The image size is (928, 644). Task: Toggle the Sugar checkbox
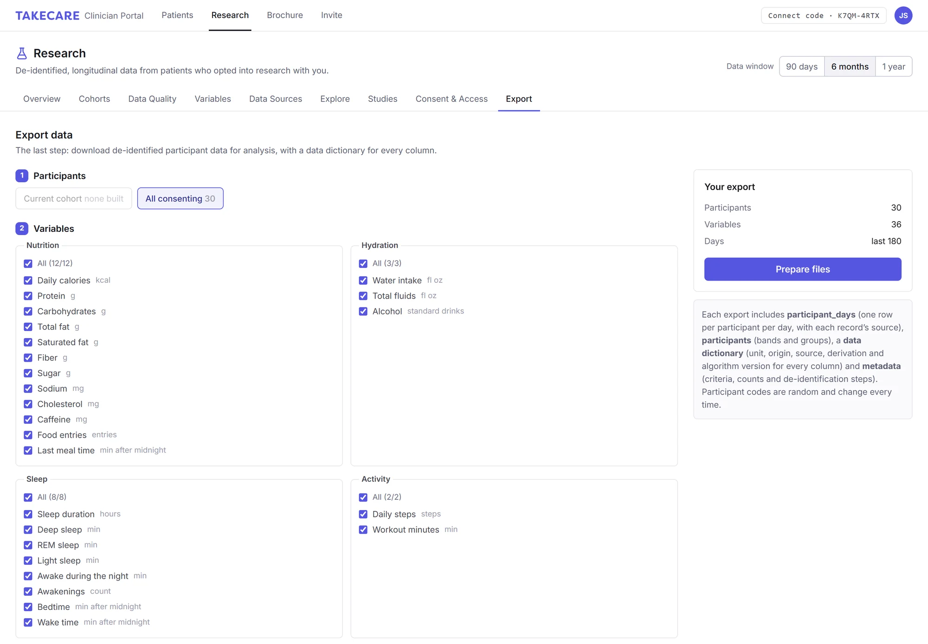point(28,373)
